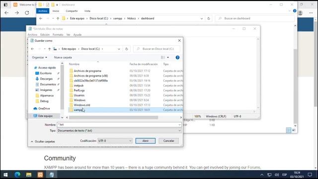
Task: Select Imágenes in navigation pane
Action: tap(46, 90)
